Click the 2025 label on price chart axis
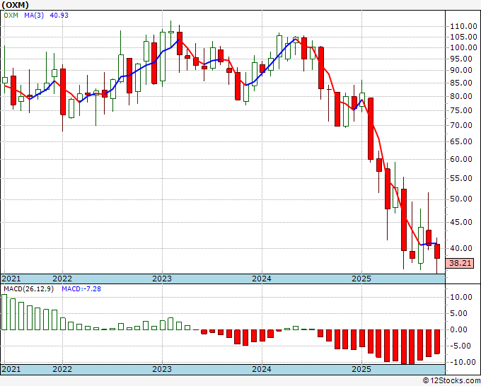Viewport: 481px width, 386px height. (361, 279)
